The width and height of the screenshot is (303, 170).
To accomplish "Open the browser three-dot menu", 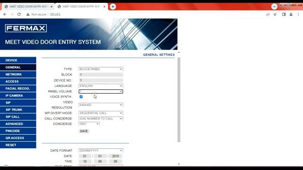I will (298, 14).
